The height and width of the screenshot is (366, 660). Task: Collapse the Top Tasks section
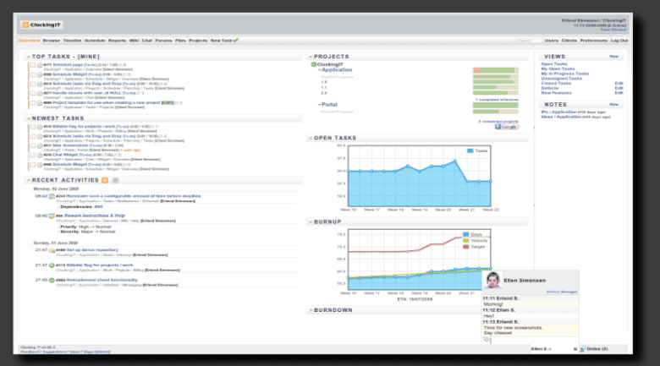click(28, 56)
